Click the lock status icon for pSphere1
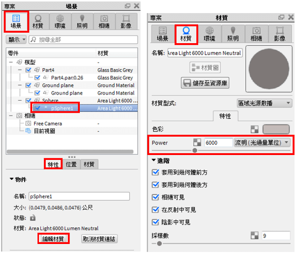Image resolution: width=296 pixels, height=253 pixels. 33,217
